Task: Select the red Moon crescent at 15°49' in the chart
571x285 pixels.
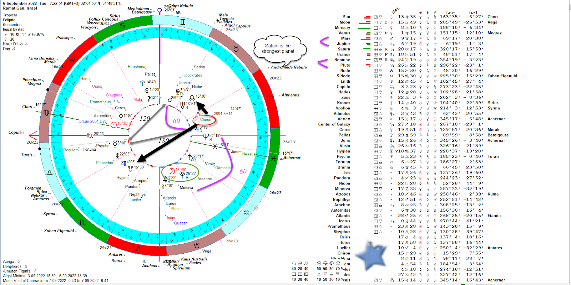Action: coord(172,171)
